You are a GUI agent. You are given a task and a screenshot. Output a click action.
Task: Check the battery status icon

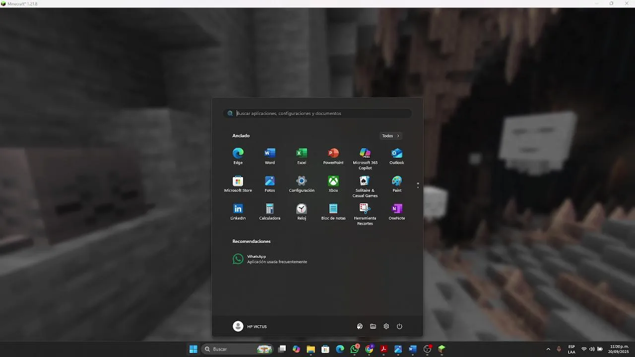tap(600, 349)
